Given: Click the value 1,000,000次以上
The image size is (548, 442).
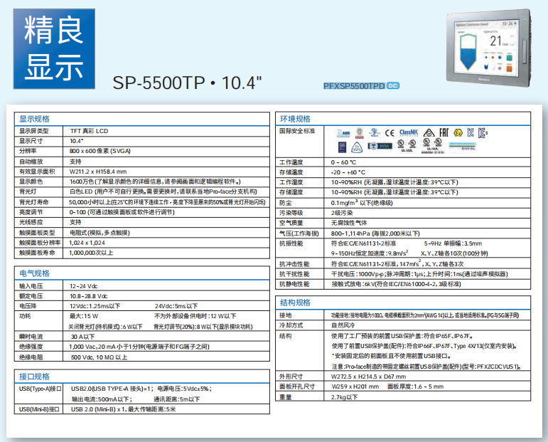Looking at the screenshot, I should pyautogui.click(x=91, y=253).
